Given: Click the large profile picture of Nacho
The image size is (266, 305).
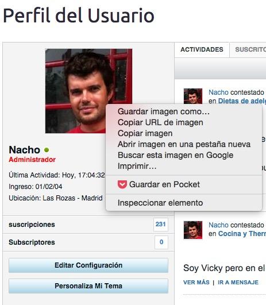Looking at the screenshot, I should click(88, 91).
